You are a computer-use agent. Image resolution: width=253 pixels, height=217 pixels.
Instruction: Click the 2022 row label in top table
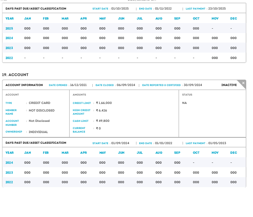9,58
